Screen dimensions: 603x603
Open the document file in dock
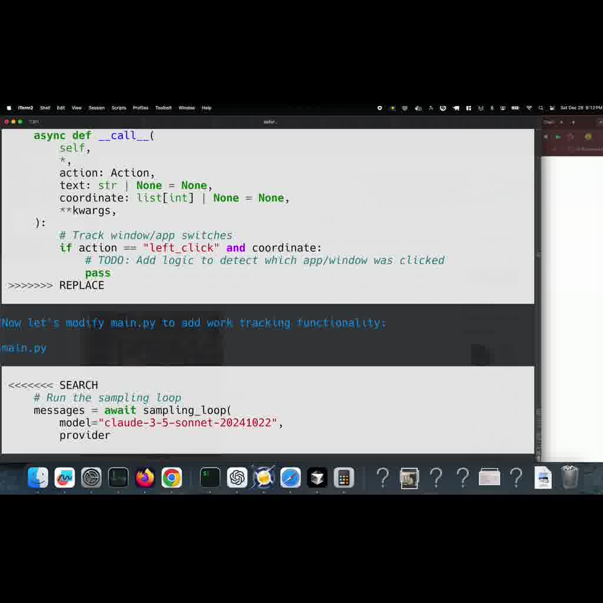point(543,478)
